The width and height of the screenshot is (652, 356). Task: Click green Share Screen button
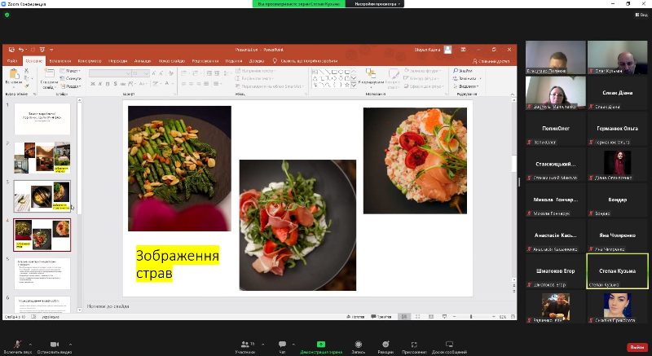click(320, 345)
